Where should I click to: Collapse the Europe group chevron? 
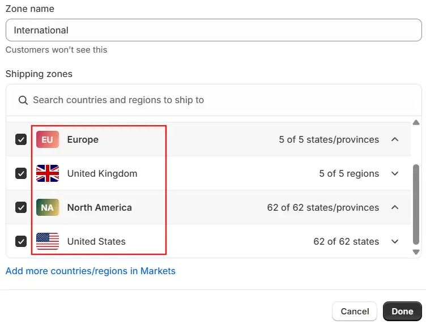tap(395, 139)
